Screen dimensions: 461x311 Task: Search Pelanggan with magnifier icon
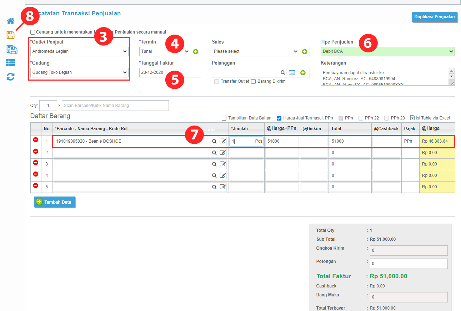(x=283, y=73)
